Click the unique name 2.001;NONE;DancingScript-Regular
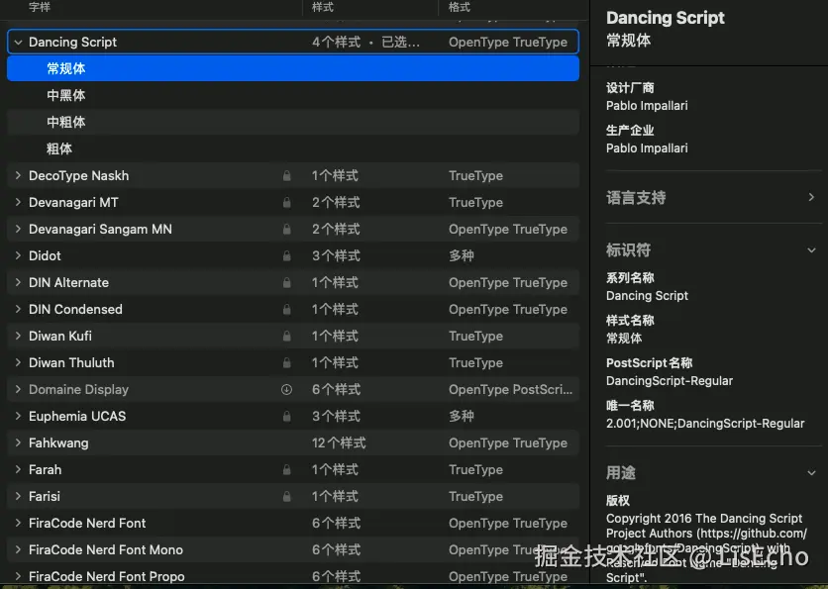This screenshot has height=589, width=828. pos(705,424)
